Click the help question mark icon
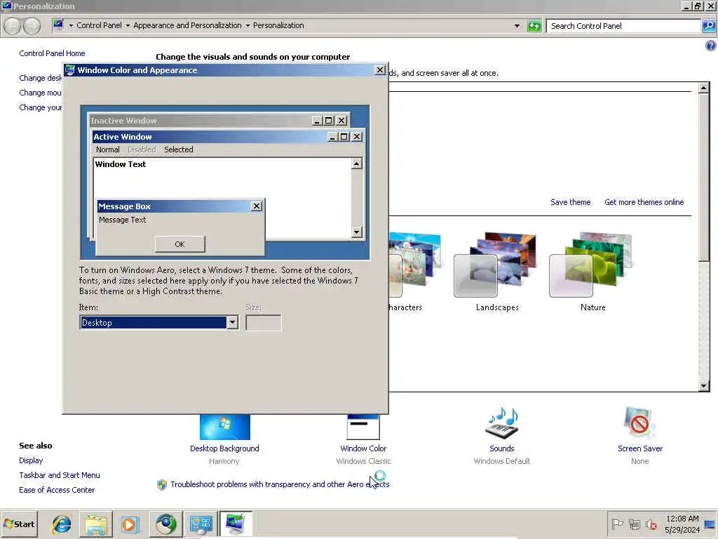Image resolution: width=718 pixels, height=539 pixels. coord(710,46)
